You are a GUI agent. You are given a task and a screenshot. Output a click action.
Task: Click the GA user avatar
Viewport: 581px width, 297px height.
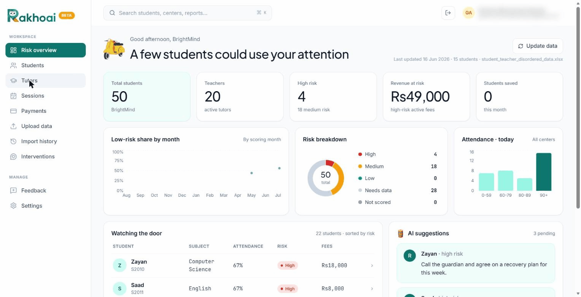coord(468,13)
